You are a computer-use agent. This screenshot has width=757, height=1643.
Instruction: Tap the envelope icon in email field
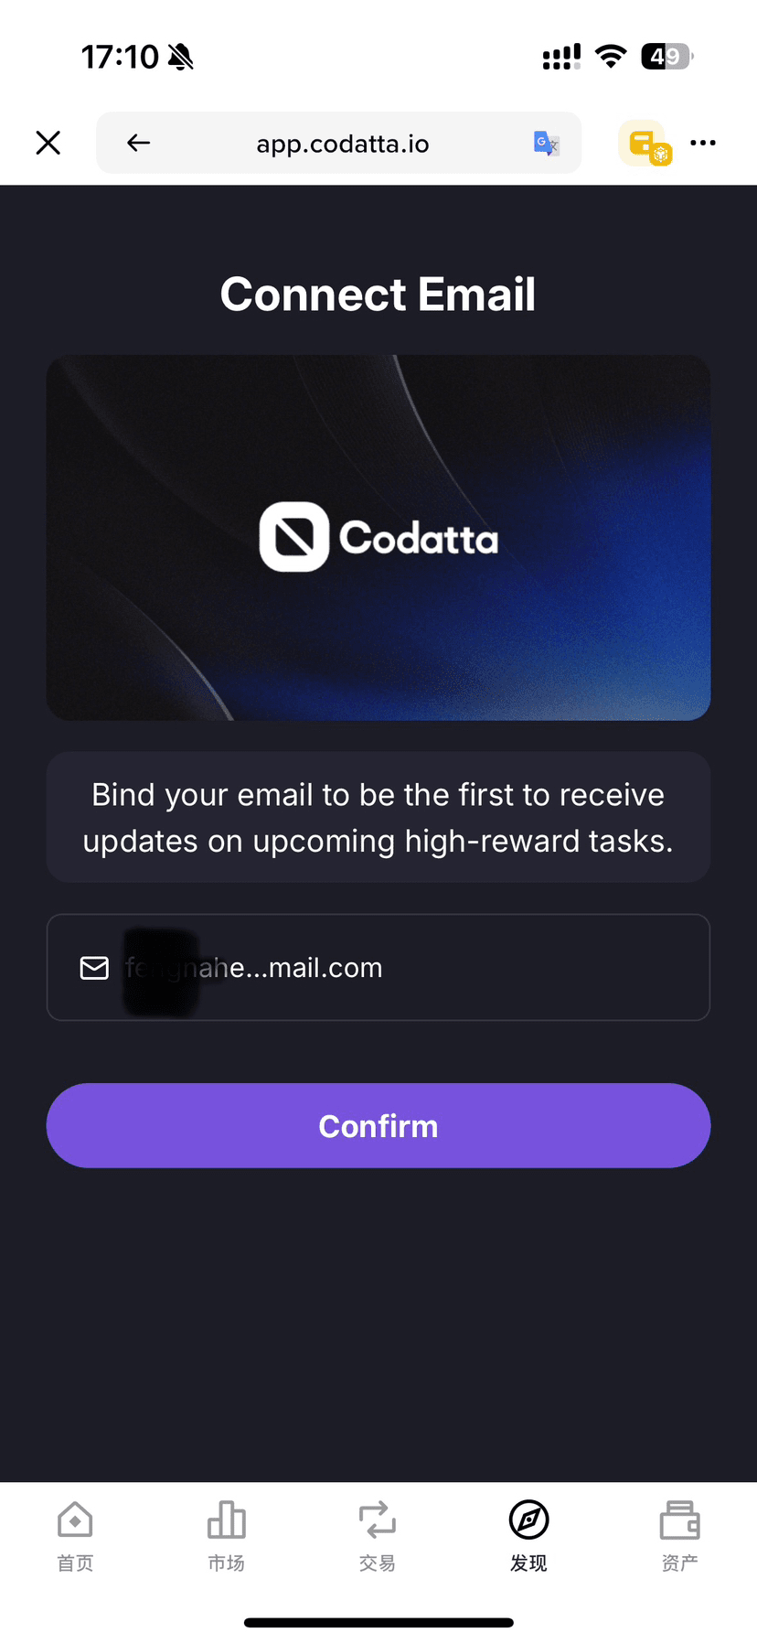pos(94,968)
